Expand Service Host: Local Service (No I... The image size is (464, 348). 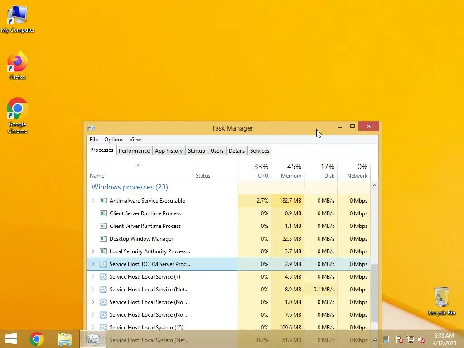93,302
